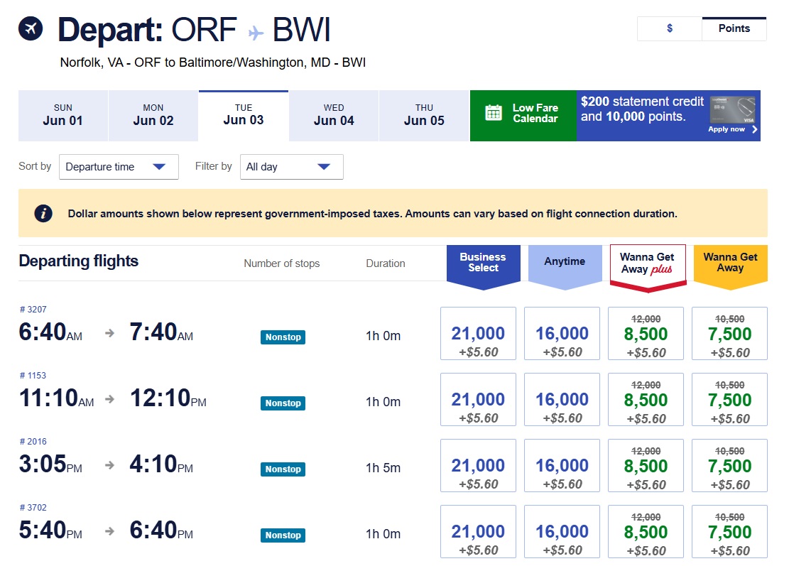Click the Duration column label

[386, 263]
